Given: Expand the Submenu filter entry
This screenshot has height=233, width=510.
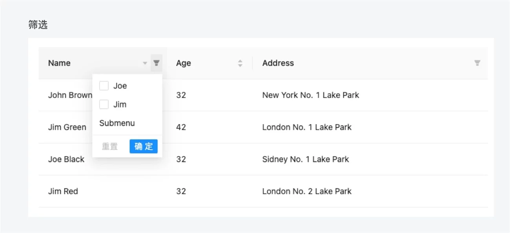Looking at the screenshot, I should [117, 123].
